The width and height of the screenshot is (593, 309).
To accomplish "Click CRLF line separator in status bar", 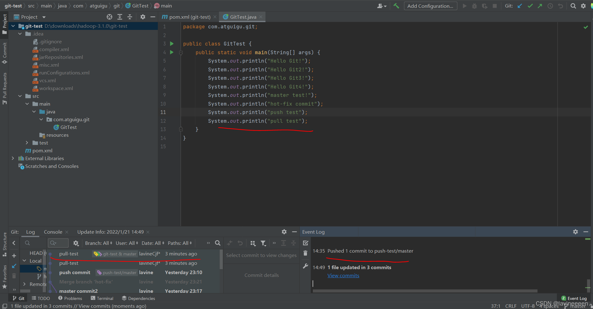I will (511, 306).
